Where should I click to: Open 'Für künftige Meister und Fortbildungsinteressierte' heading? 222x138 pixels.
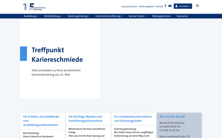(85, 119)
